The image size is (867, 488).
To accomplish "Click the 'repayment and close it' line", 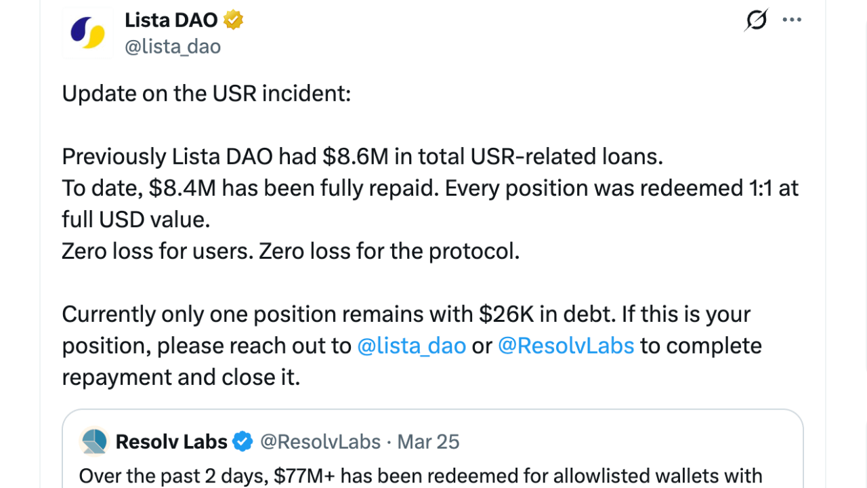I will tap(180, 378).
